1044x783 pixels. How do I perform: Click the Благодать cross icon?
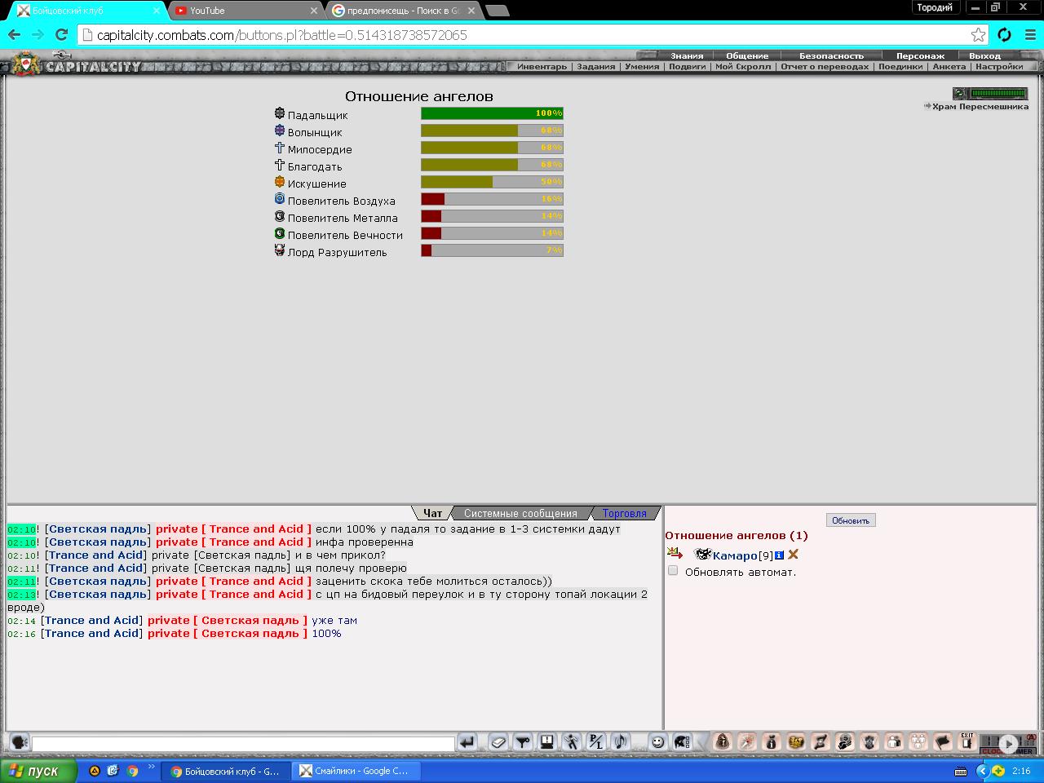tap(280, 165)
